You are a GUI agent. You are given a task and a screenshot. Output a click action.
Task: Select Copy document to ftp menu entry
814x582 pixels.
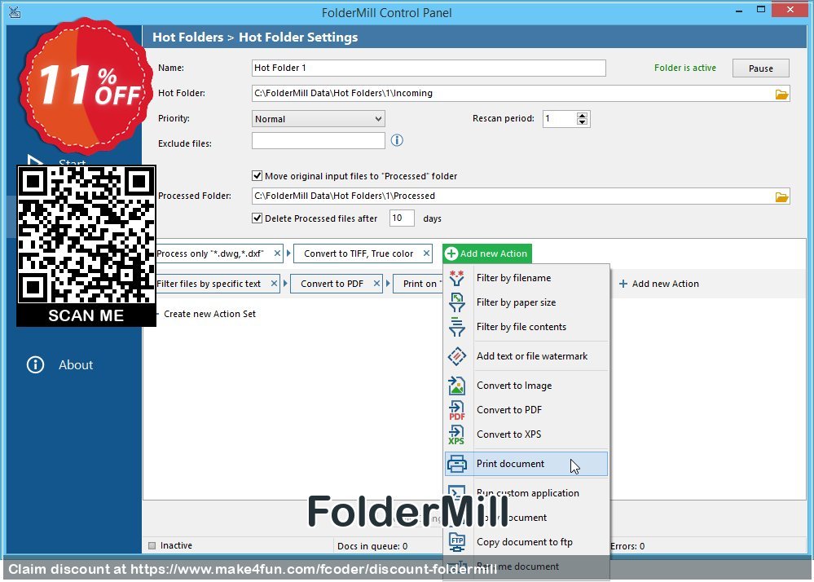pyautogui.click(x=526, y=542)
